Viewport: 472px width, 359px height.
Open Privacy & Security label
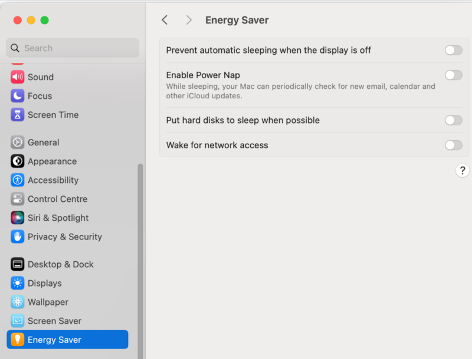65,237
